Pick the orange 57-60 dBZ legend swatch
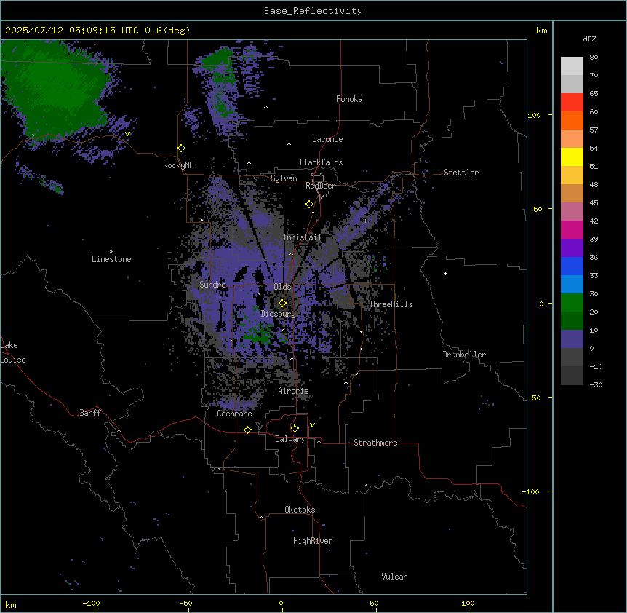This screenshot has height=613, width=627. [x=572, y=120]
